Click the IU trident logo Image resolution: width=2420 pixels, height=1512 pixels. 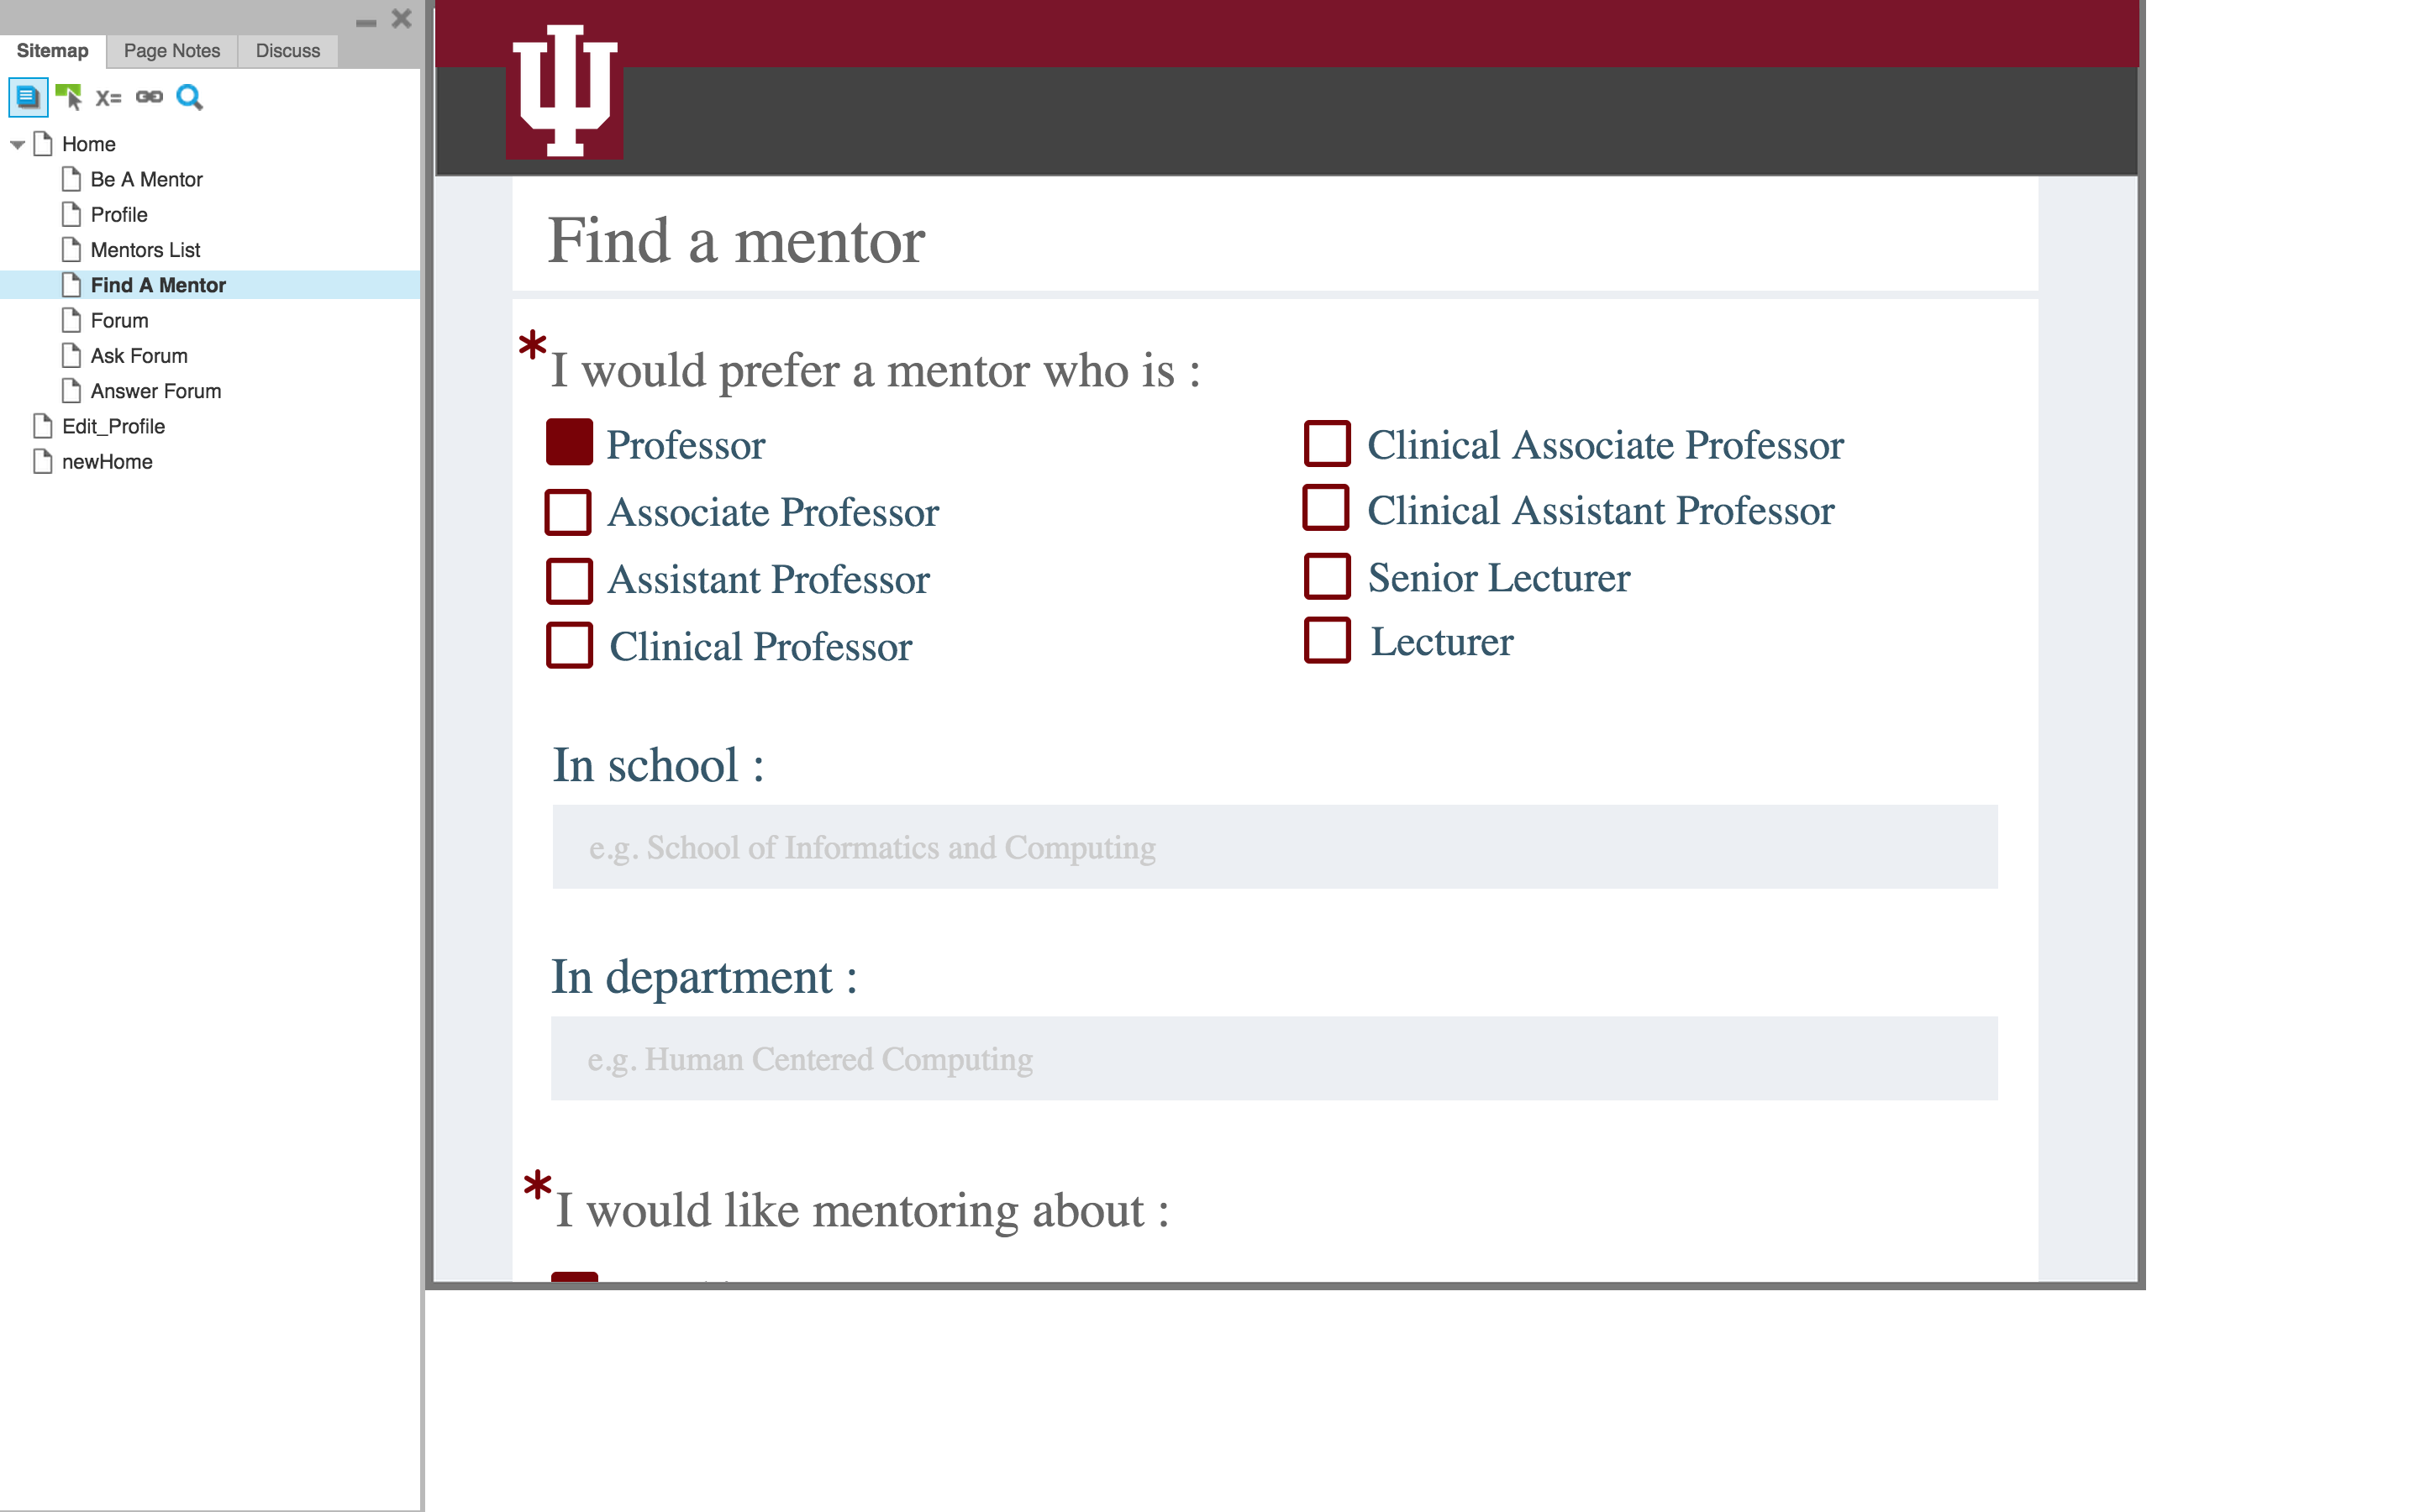click(x=564, y=91)
